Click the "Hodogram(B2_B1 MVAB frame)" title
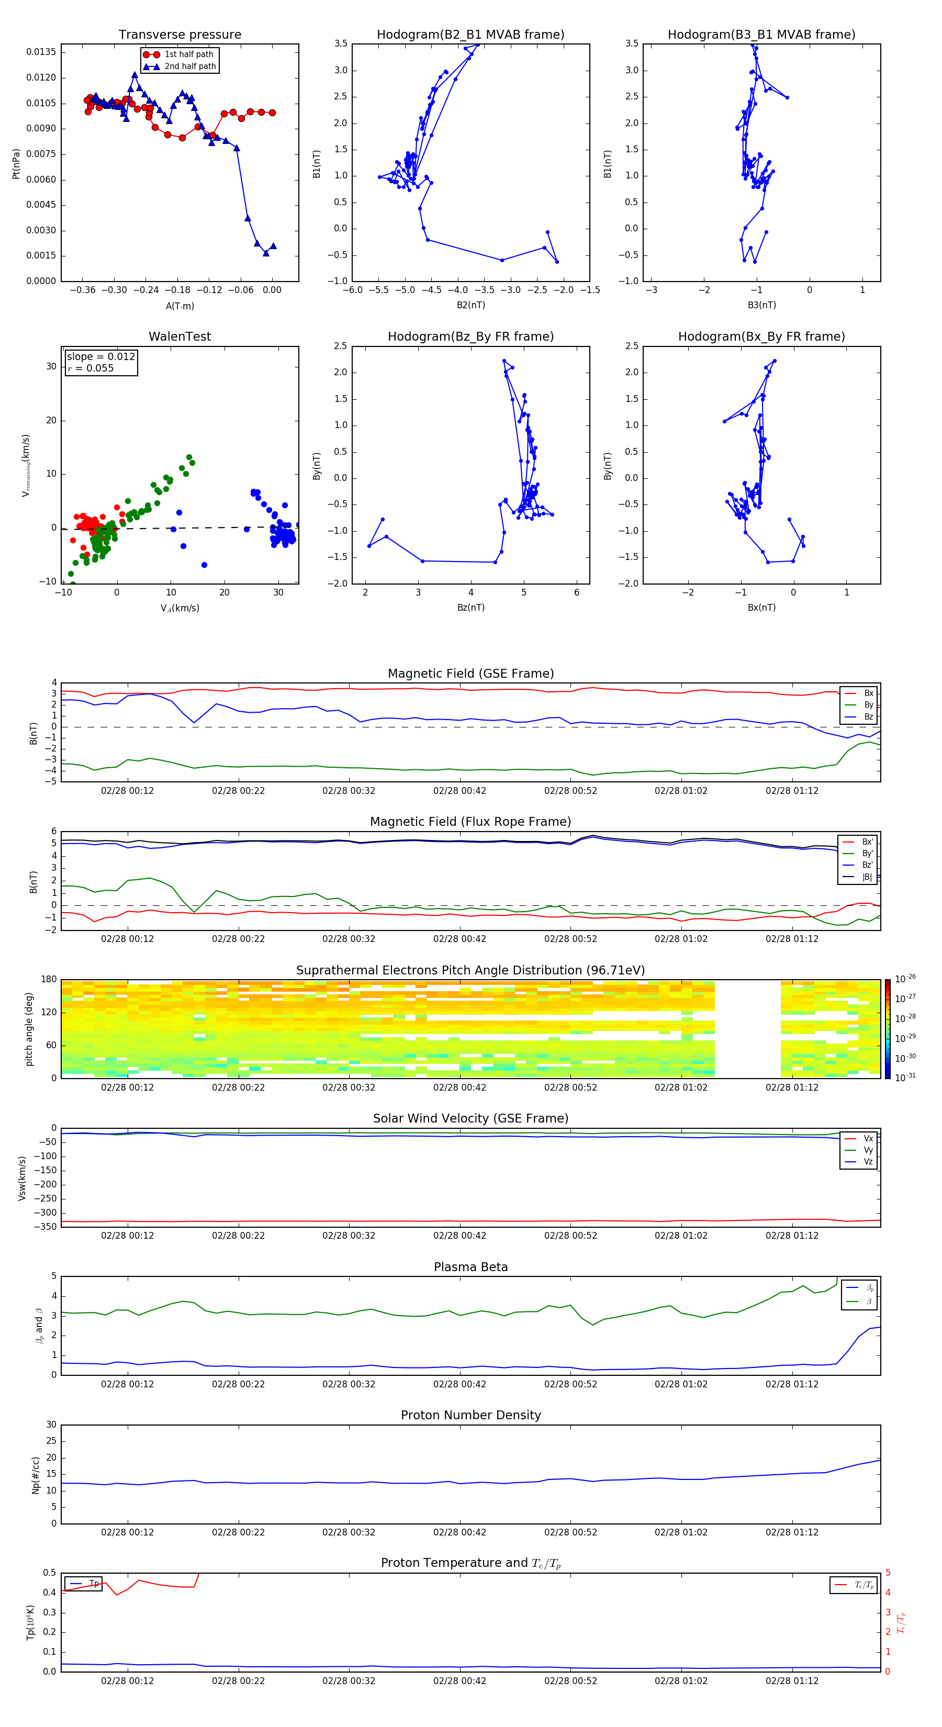Viewport: 942px width, 1727px height. [470, 35]
